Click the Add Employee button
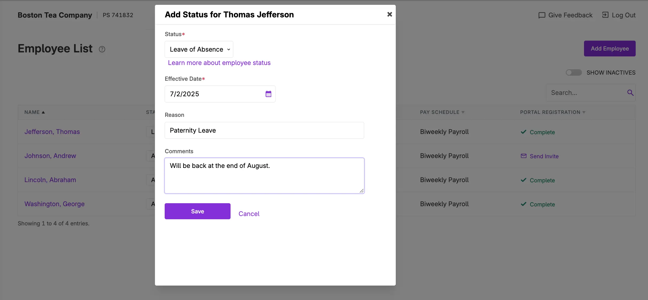648x300 pixels. [x=609, y=48]
